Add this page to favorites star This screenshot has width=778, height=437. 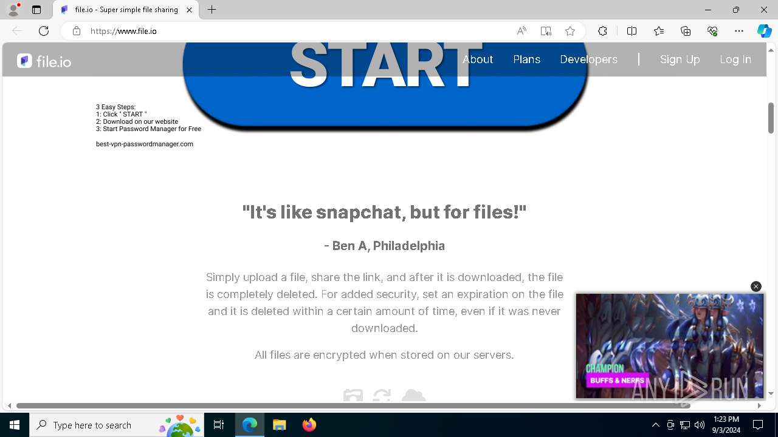click(x=570, y=31)
